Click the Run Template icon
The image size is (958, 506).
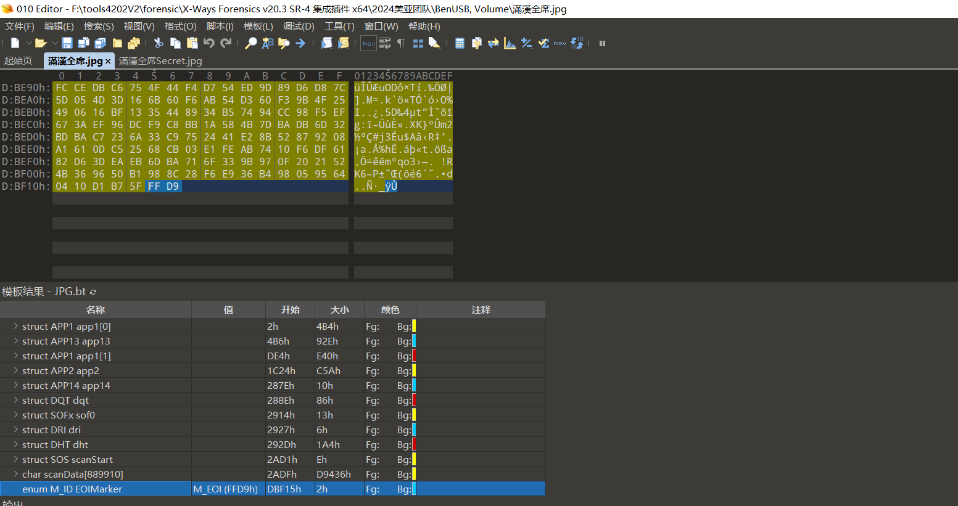pyautogui.click(x=344, y=43)
